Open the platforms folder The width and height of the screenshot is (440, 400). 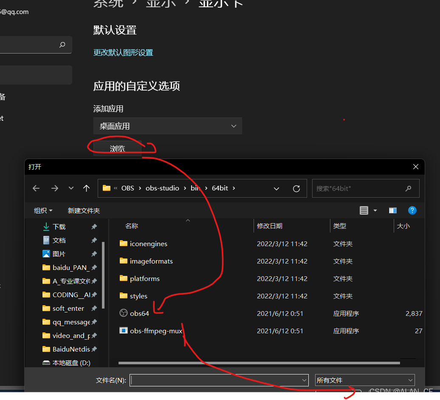click(x=144, y=278)
